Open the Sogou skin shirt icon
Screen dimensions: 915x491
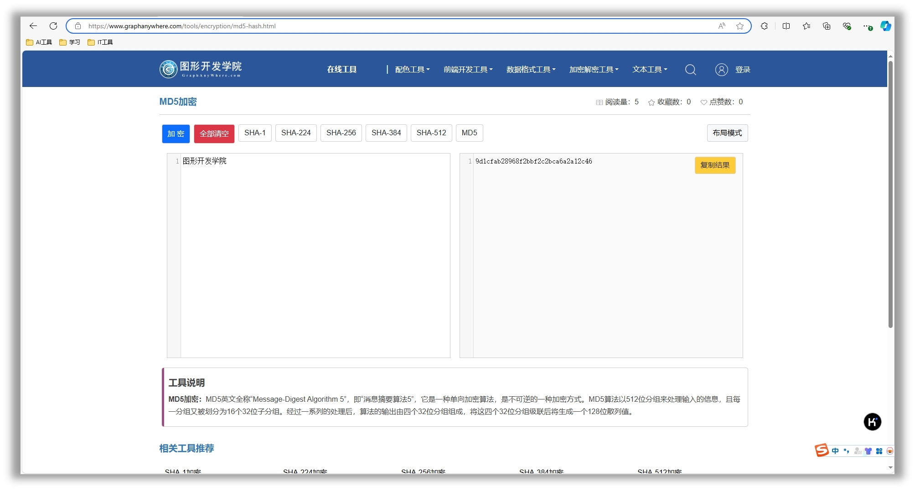(x=868, y=451)
